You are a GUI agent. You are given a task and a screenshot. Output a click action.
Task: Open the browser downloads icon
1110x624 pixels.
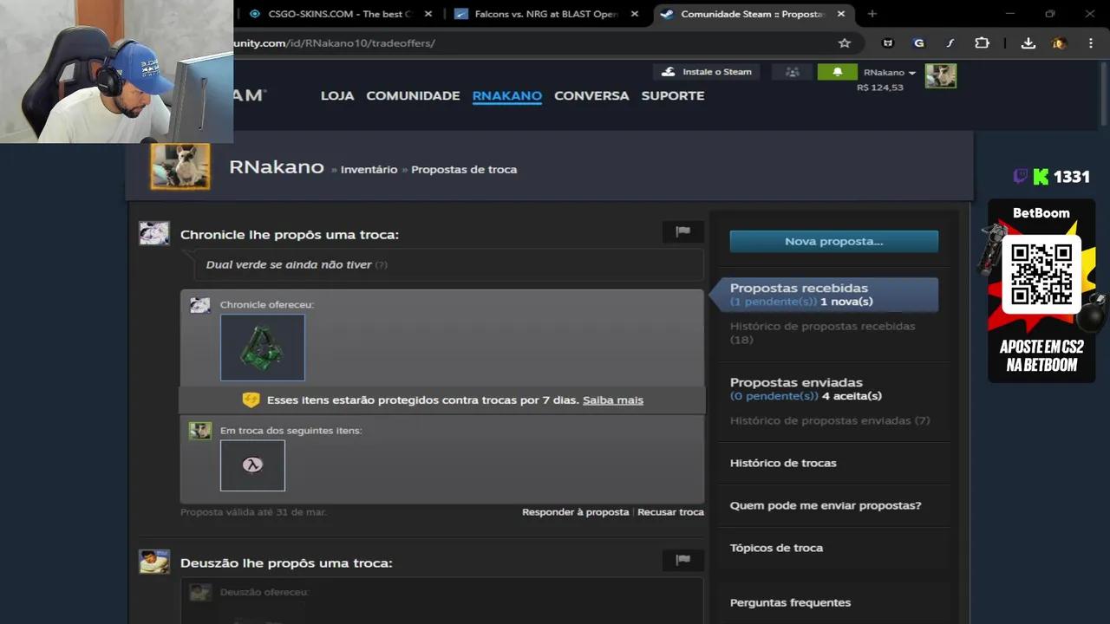[x=1028, y=43]
